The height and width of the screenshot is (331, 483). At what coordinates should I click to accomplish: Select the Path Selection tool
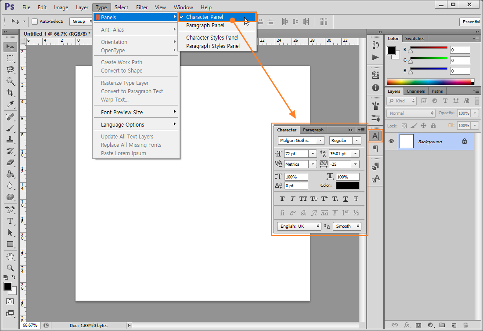[10, 232]
